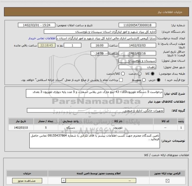
Task: Click the quantity cell showing 5
Action: tap(46, 128)
